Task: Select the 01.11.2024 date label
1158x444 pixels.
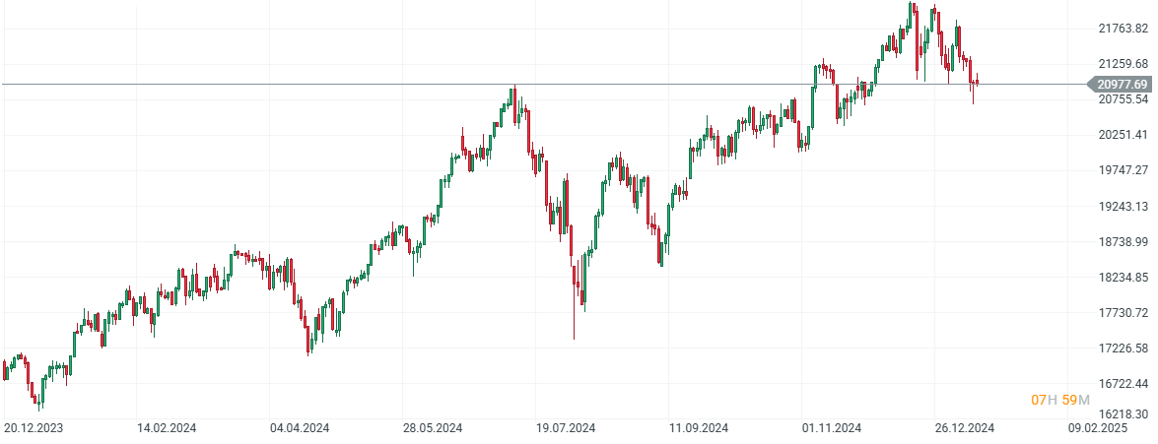Action: point(832,428)
